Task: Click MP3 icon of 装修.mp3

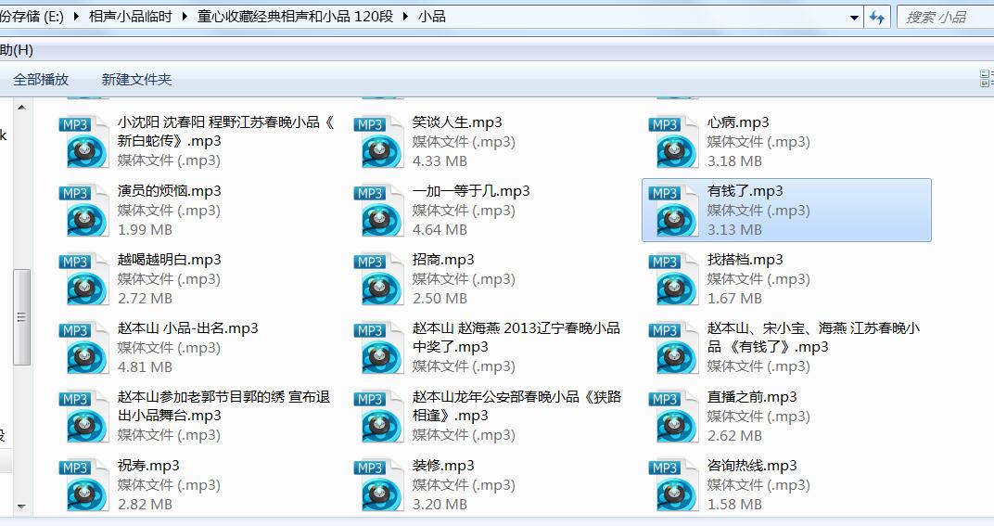Action: point(378,484)
